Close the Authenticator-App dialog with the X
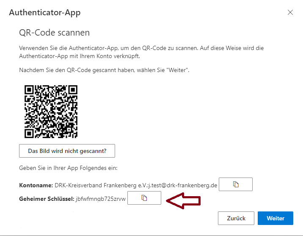 pos(290,12)
